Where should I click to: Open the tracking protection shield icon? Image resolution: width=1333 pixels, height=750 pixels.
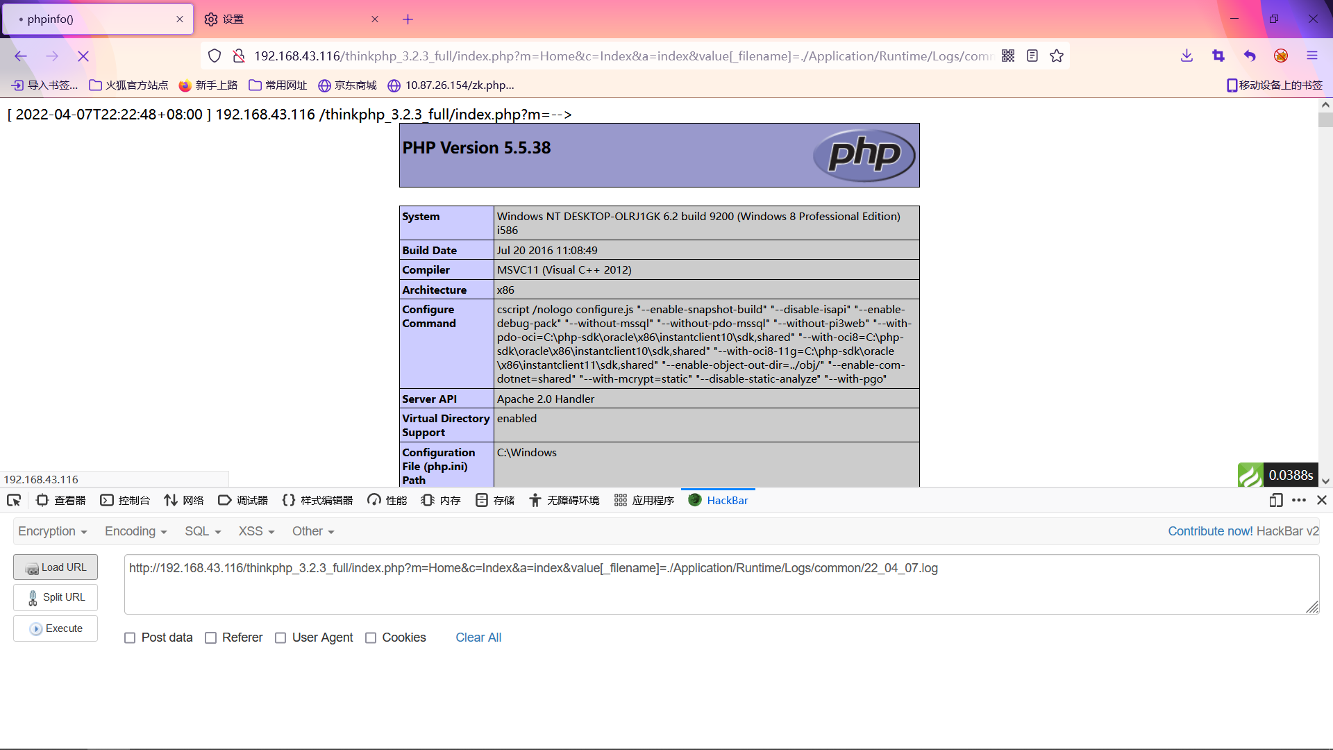[x=215, y=56]
